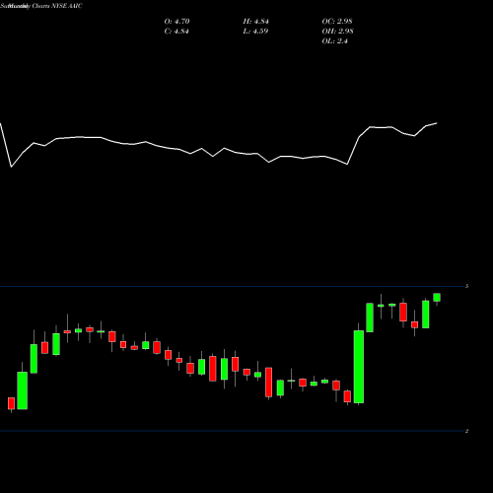Click the first red candle at the chart's left edge
The width and height of the screenshot is (493, 493).
11,403
